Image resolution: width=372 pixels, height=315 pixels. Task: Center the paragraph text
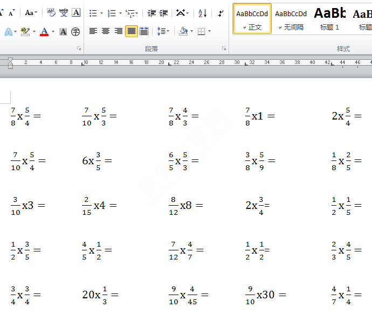click(106, 31)
